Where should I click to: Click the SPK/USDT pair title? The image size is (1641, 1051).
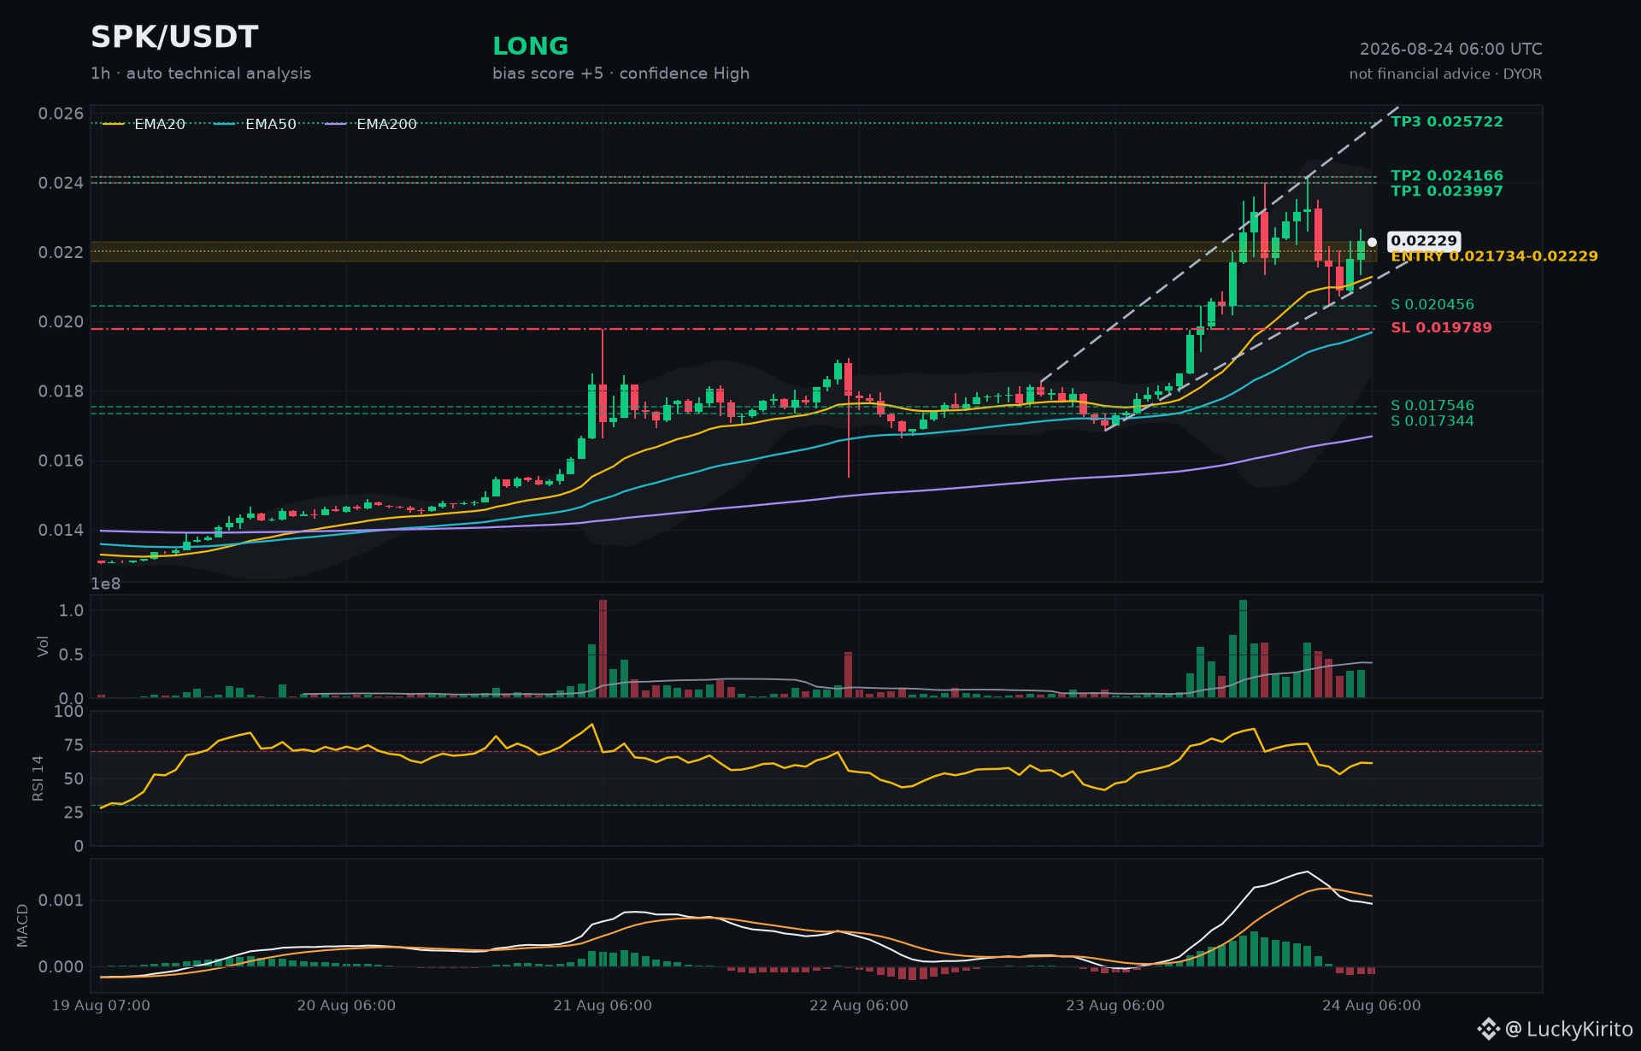174,38
